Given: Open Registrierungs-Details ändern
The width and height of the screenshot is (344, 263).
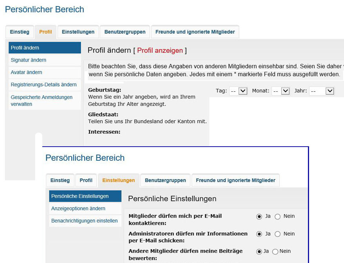Looking at the screenshot, I should [x=44, y=85].
